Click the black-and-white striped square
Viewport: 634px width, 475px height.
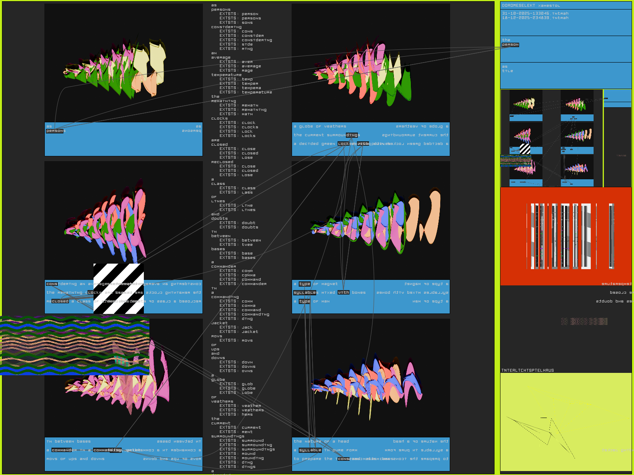coord(118,288)
